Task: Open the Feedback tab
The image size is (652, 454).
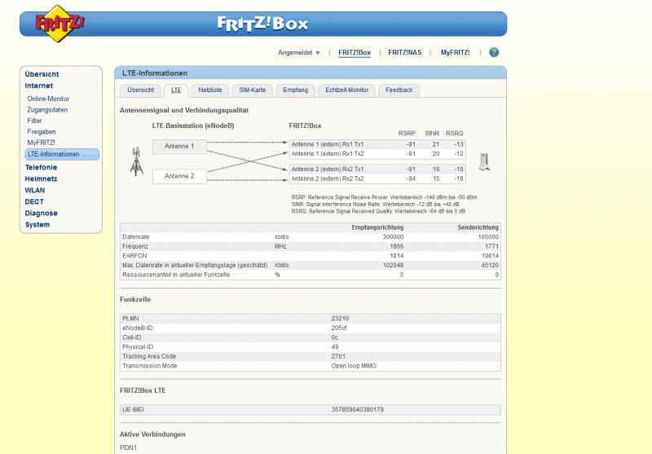Action: coord(399,90)
